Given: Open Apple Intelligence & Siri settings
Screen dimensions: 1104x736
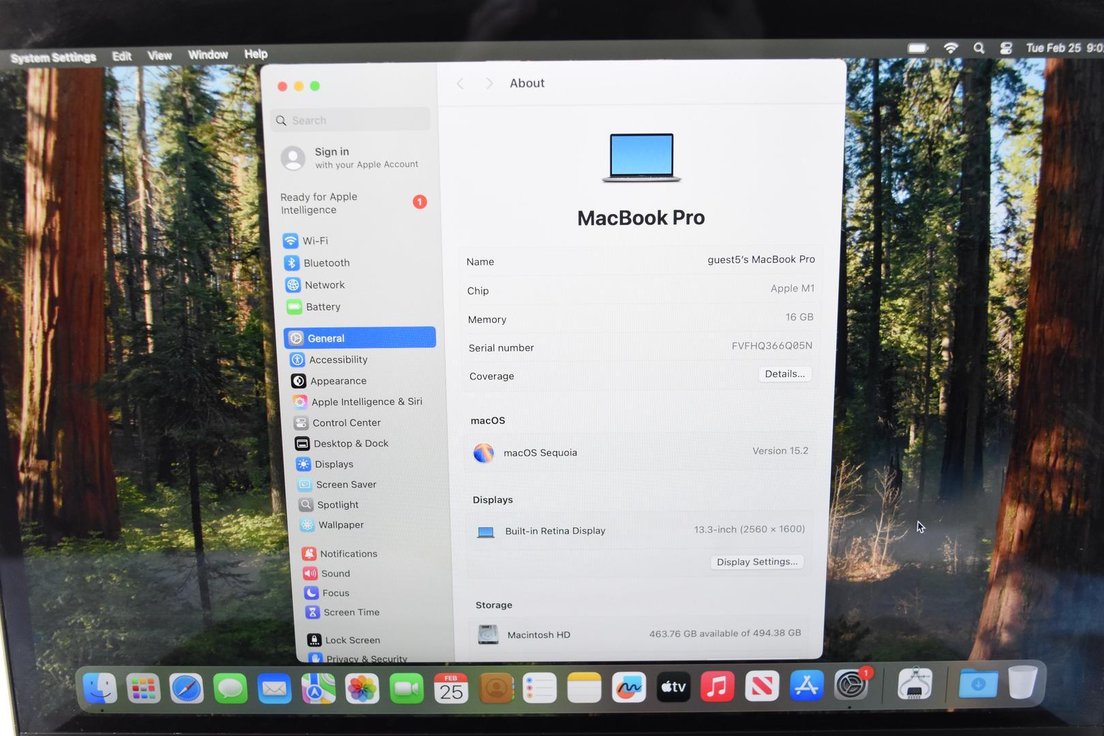Looking at the screenshot, I should point(358,402).
